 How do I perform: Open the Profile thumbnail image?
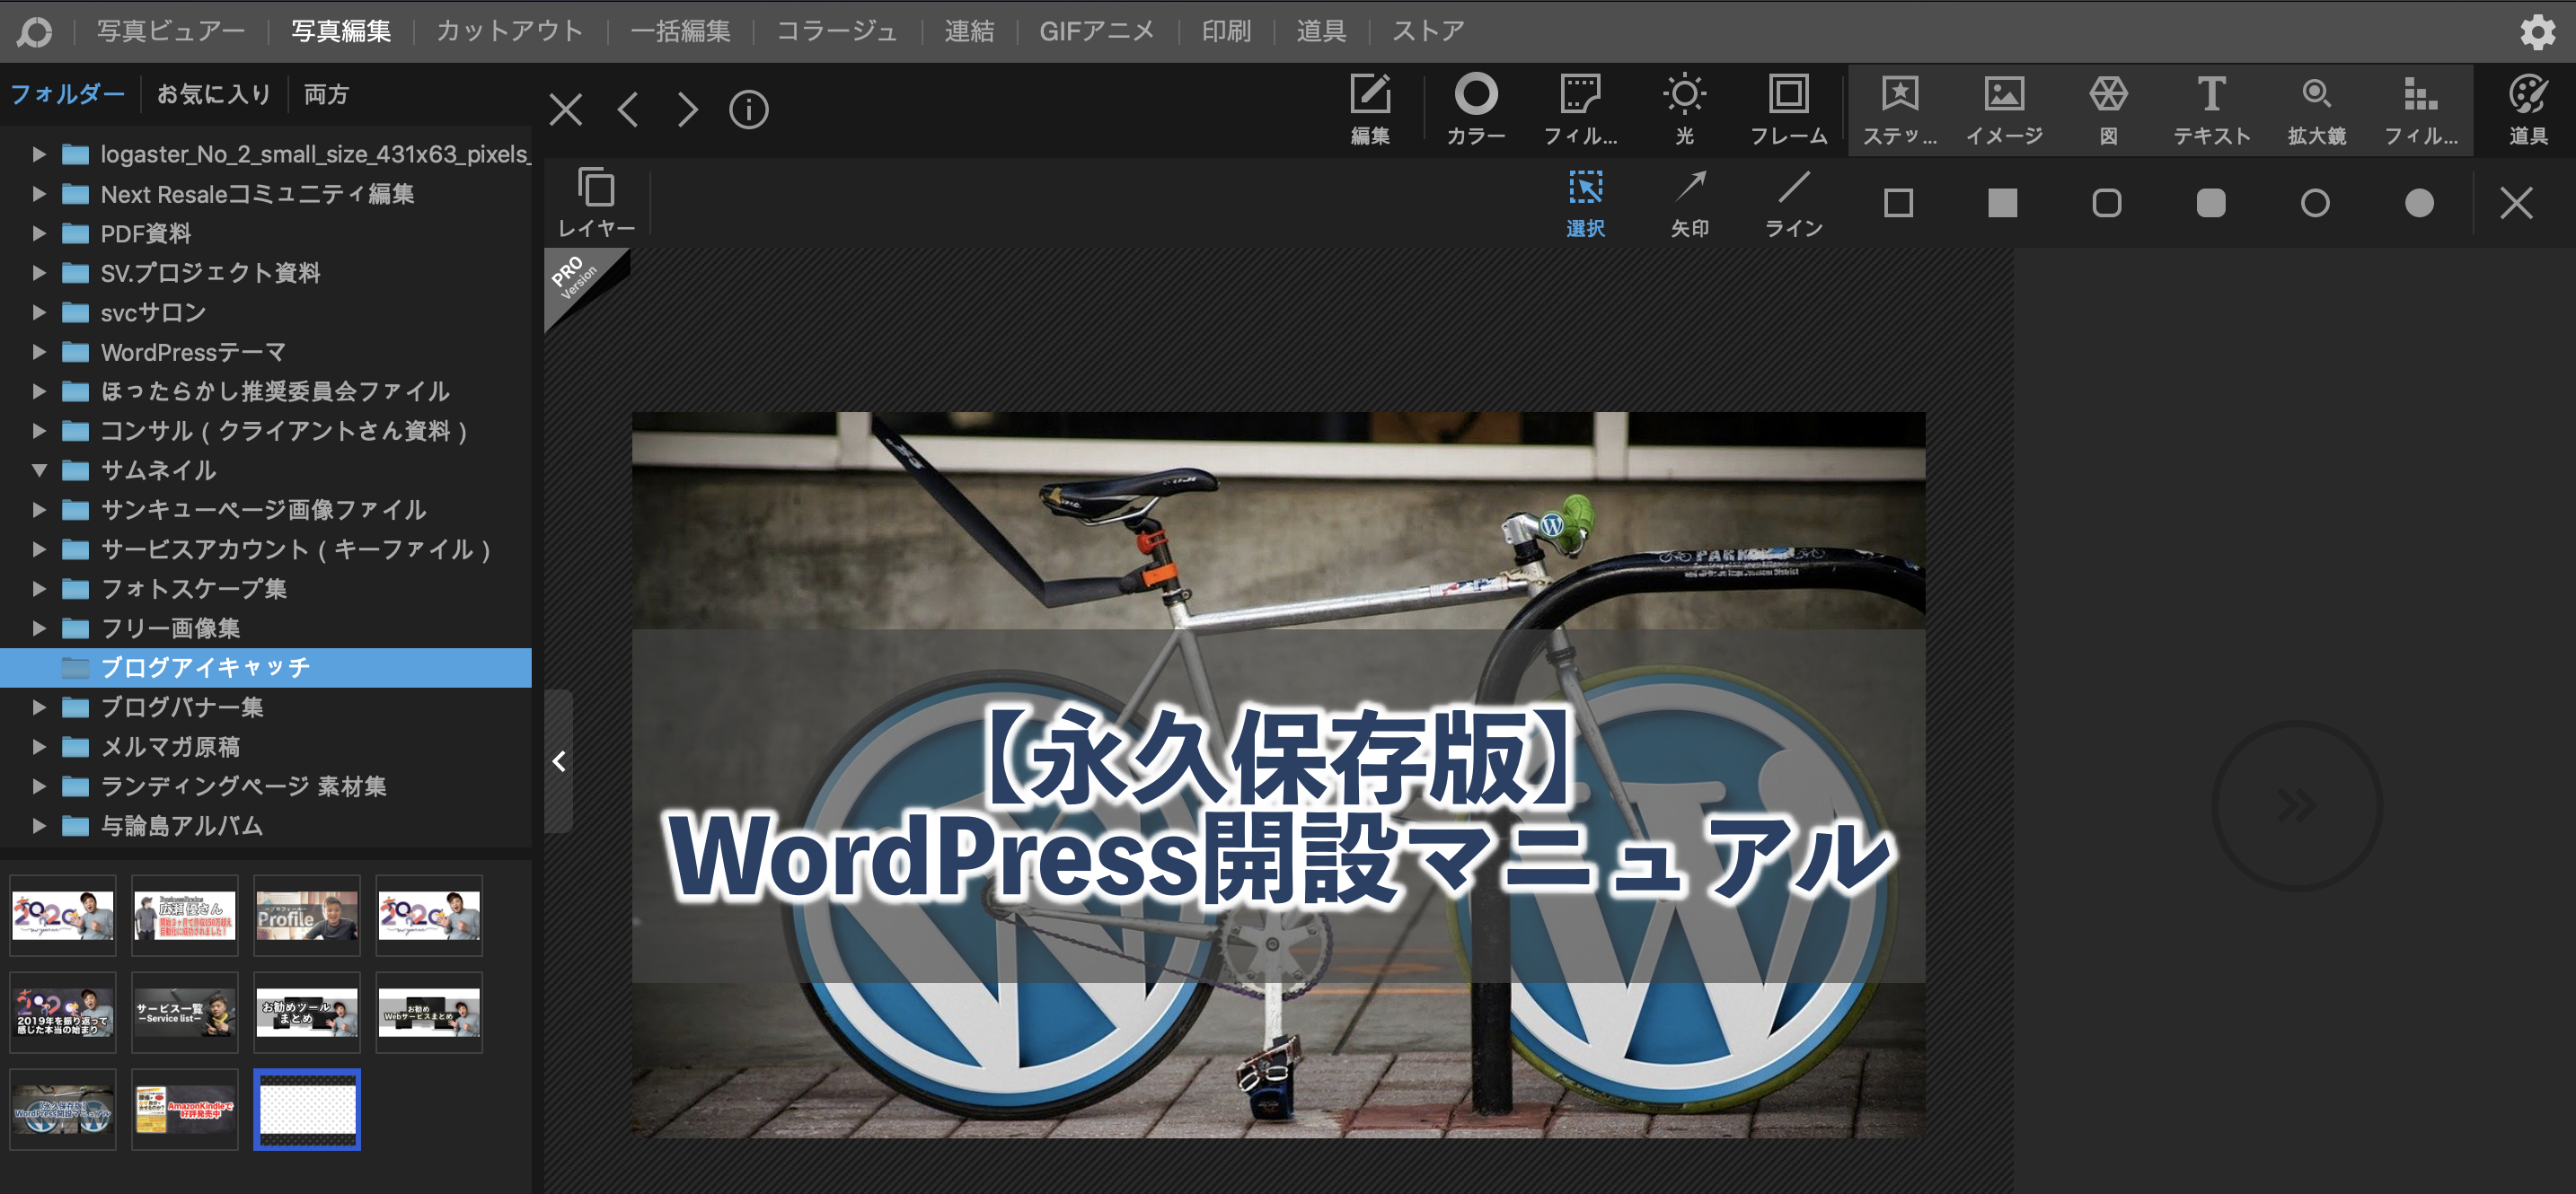306,915
